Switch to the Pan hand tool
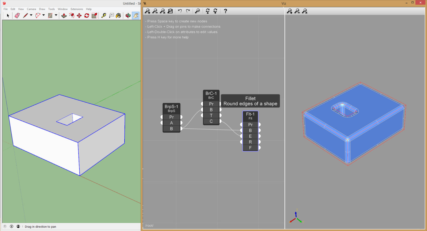 click(136, 15)
